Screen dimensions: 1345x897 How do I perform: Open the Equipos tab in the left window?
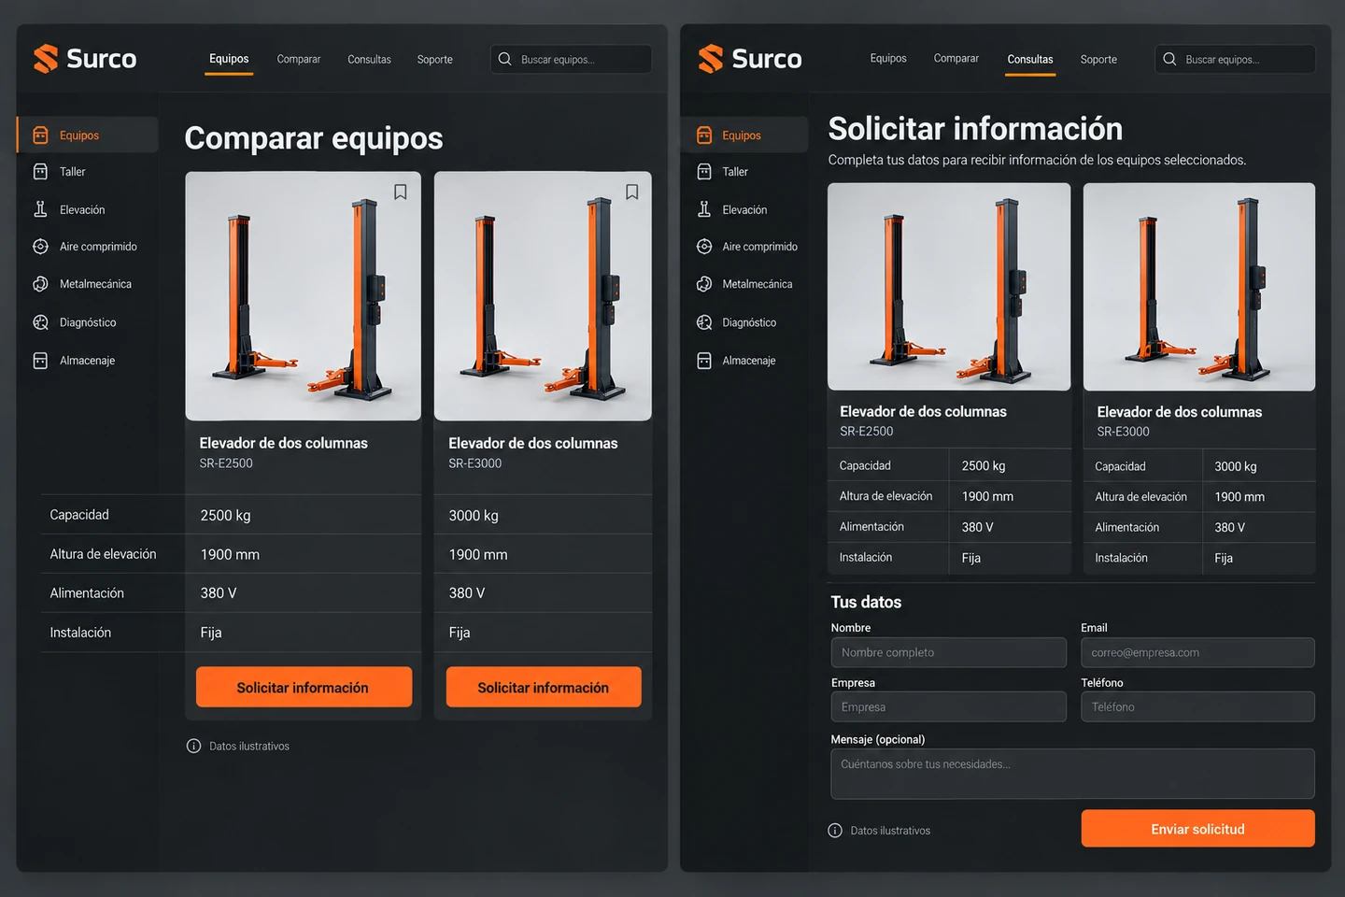pyautogui.click(x=229, y=59)
